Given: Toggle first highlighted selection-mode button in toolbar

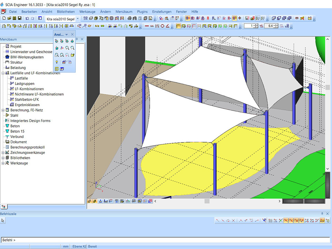Looking at the screenshot, I should [187, 18].
